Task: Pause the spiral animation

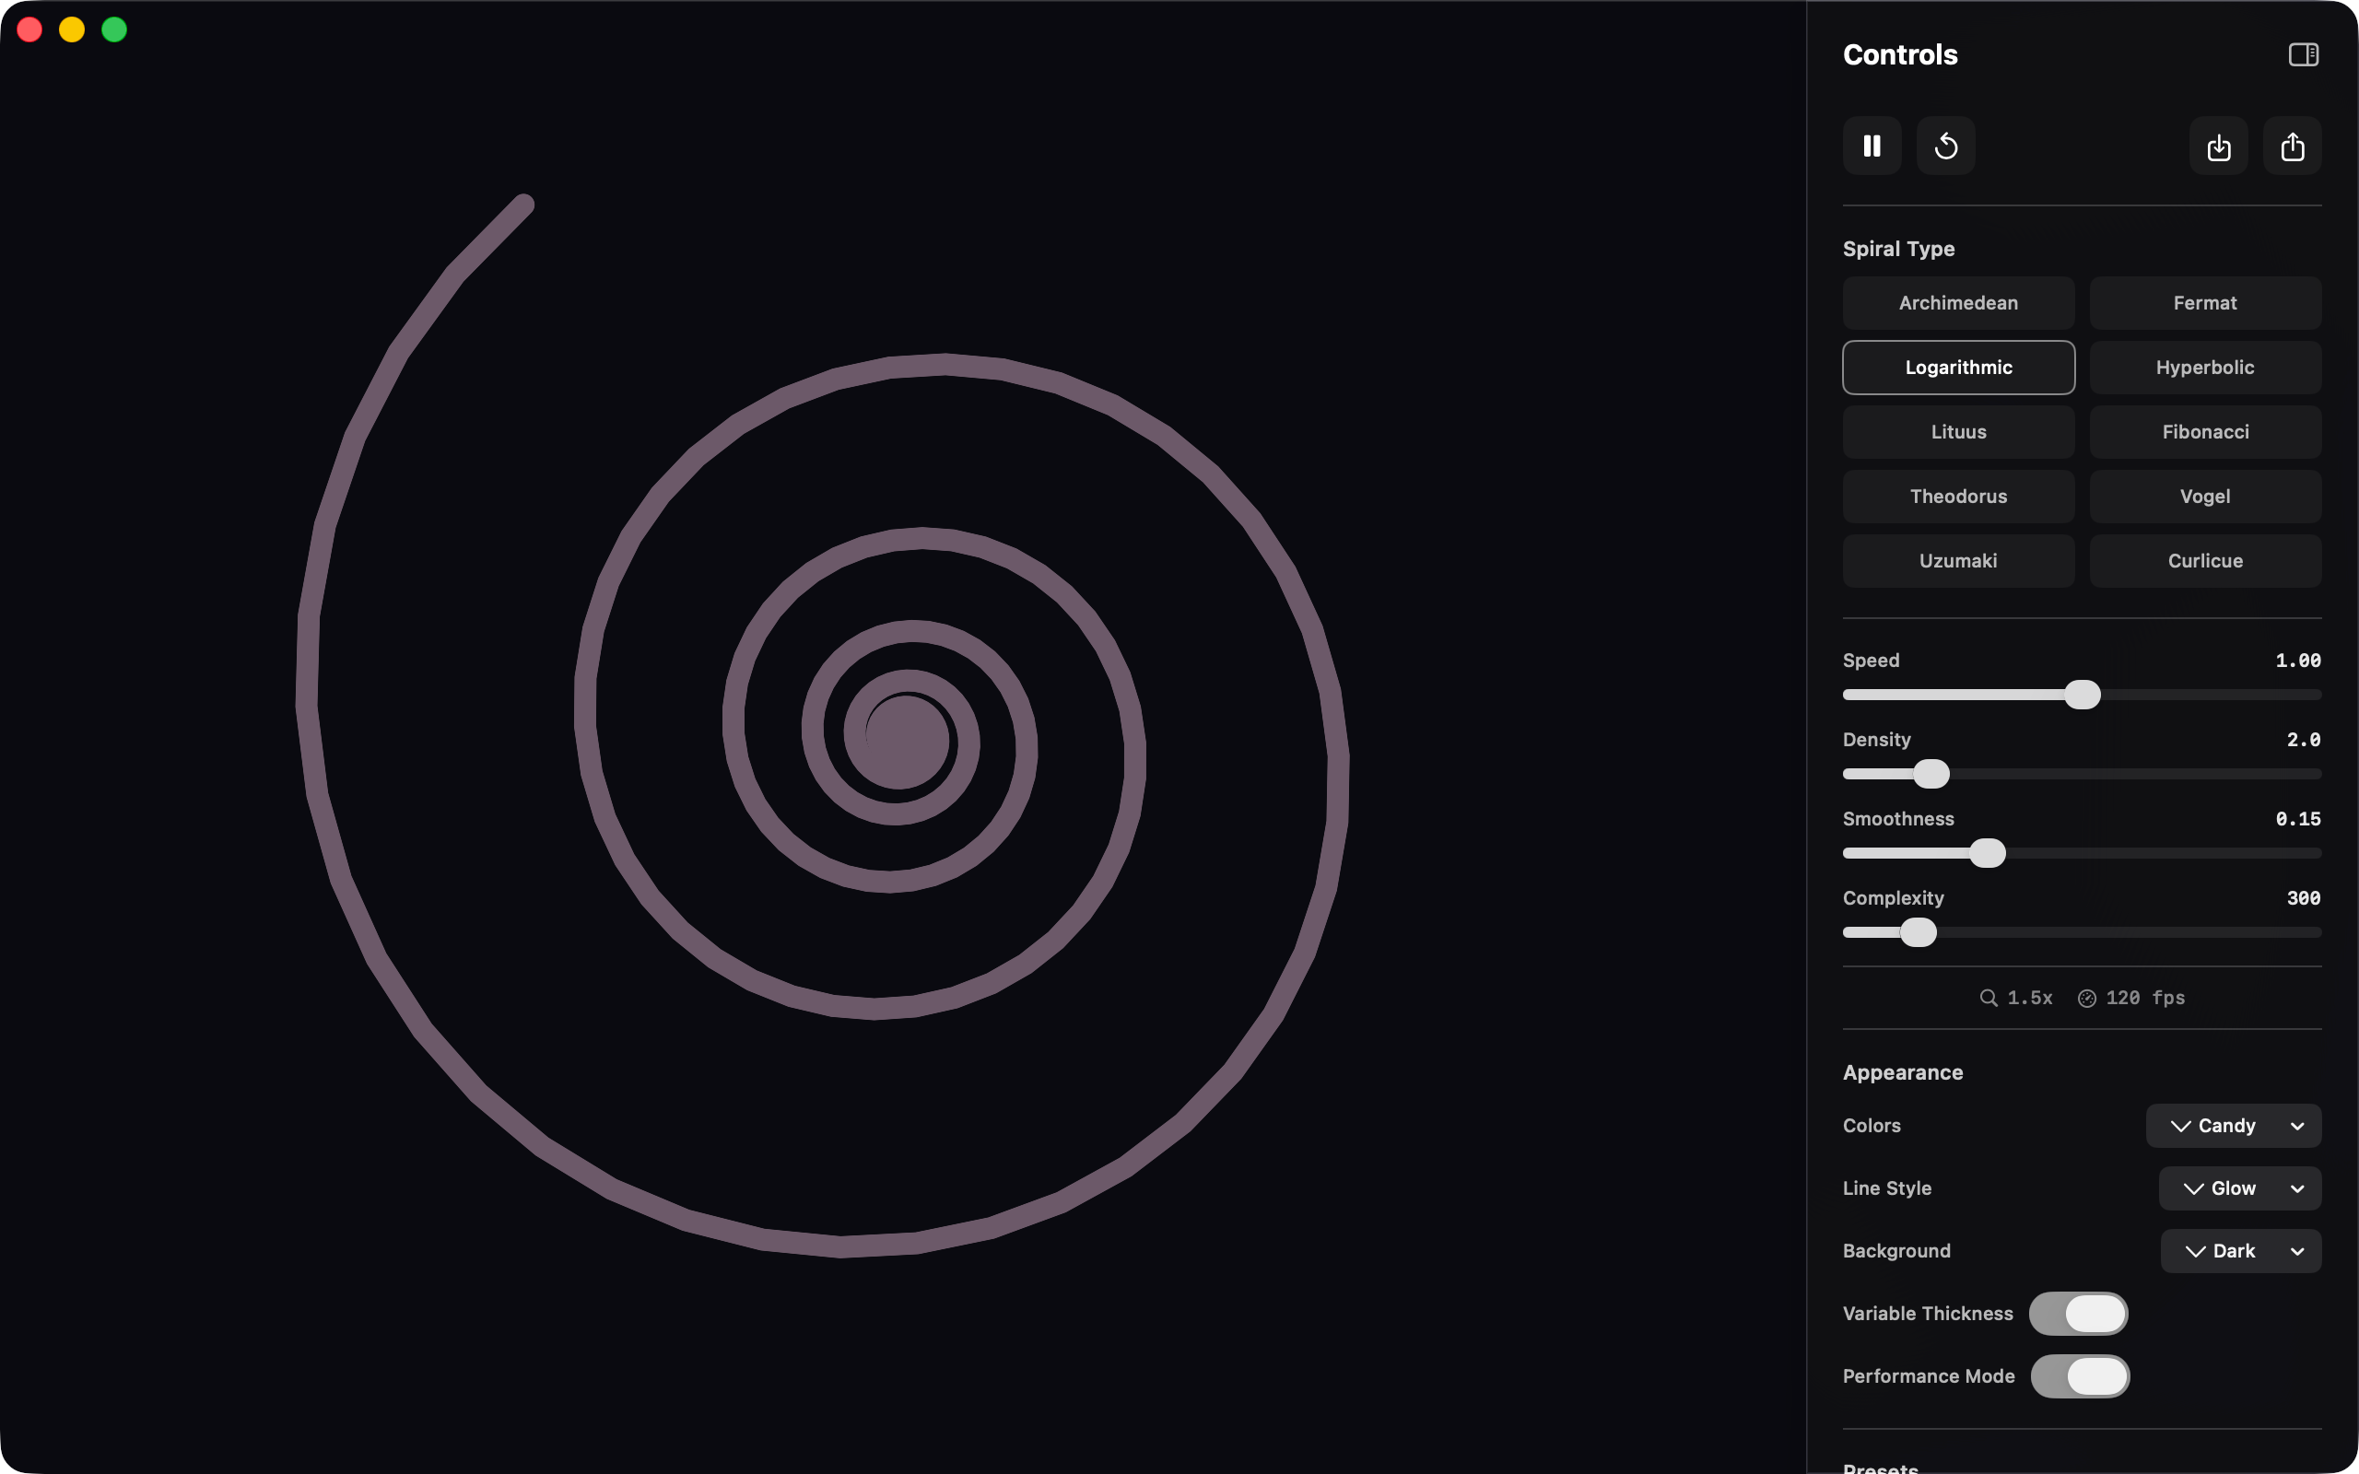Action: (x=1872, y=146)
